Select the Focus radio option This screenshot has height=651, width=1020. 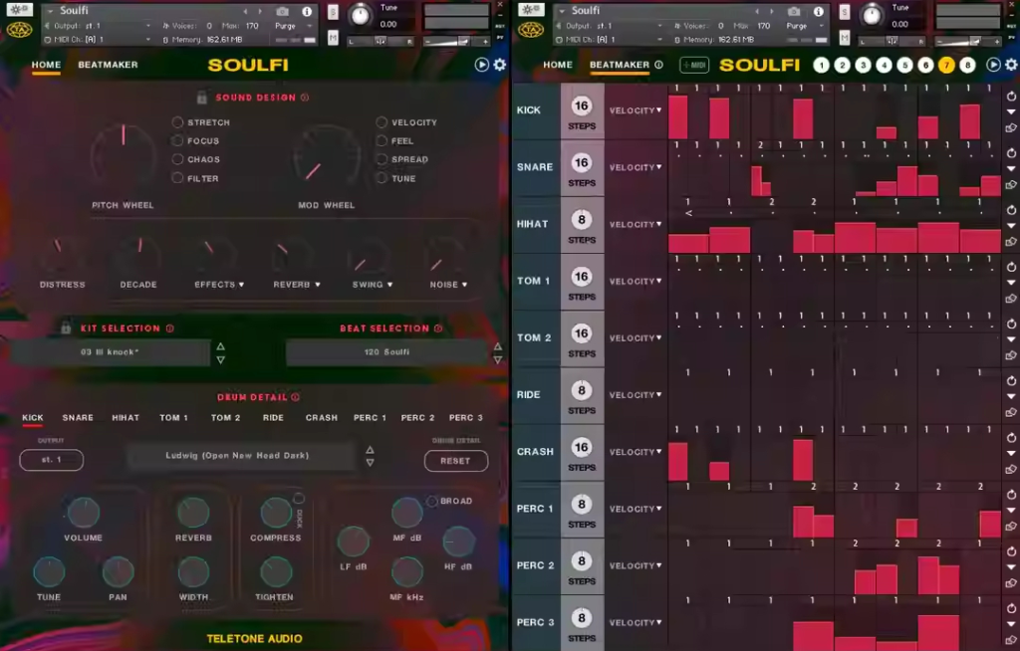click(x=177, y=140)
